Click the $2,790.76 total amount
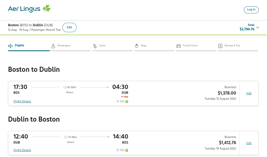The height and width of the screenshot is (157, 267). (247, 29)
